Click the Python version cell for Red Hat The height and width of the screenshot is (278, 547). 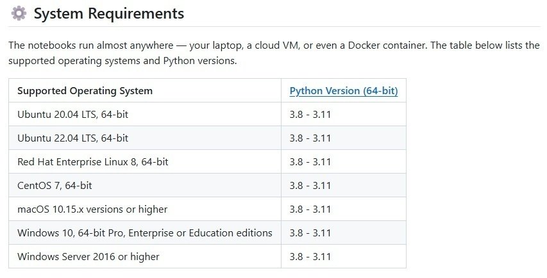(x=310, y=162)
